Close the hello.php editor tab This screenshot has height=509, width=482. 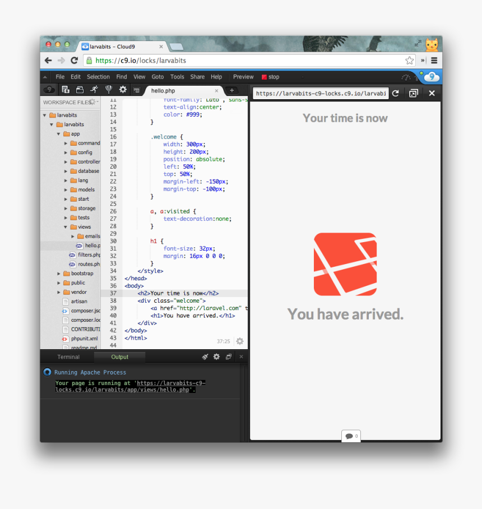(216, 91)
